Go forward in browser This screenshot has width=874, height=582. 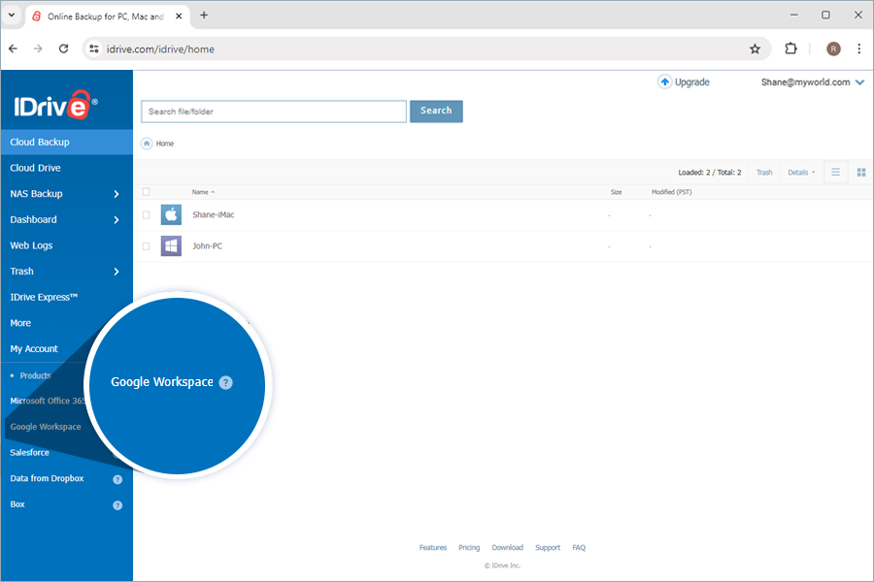(x=38, y=49)
